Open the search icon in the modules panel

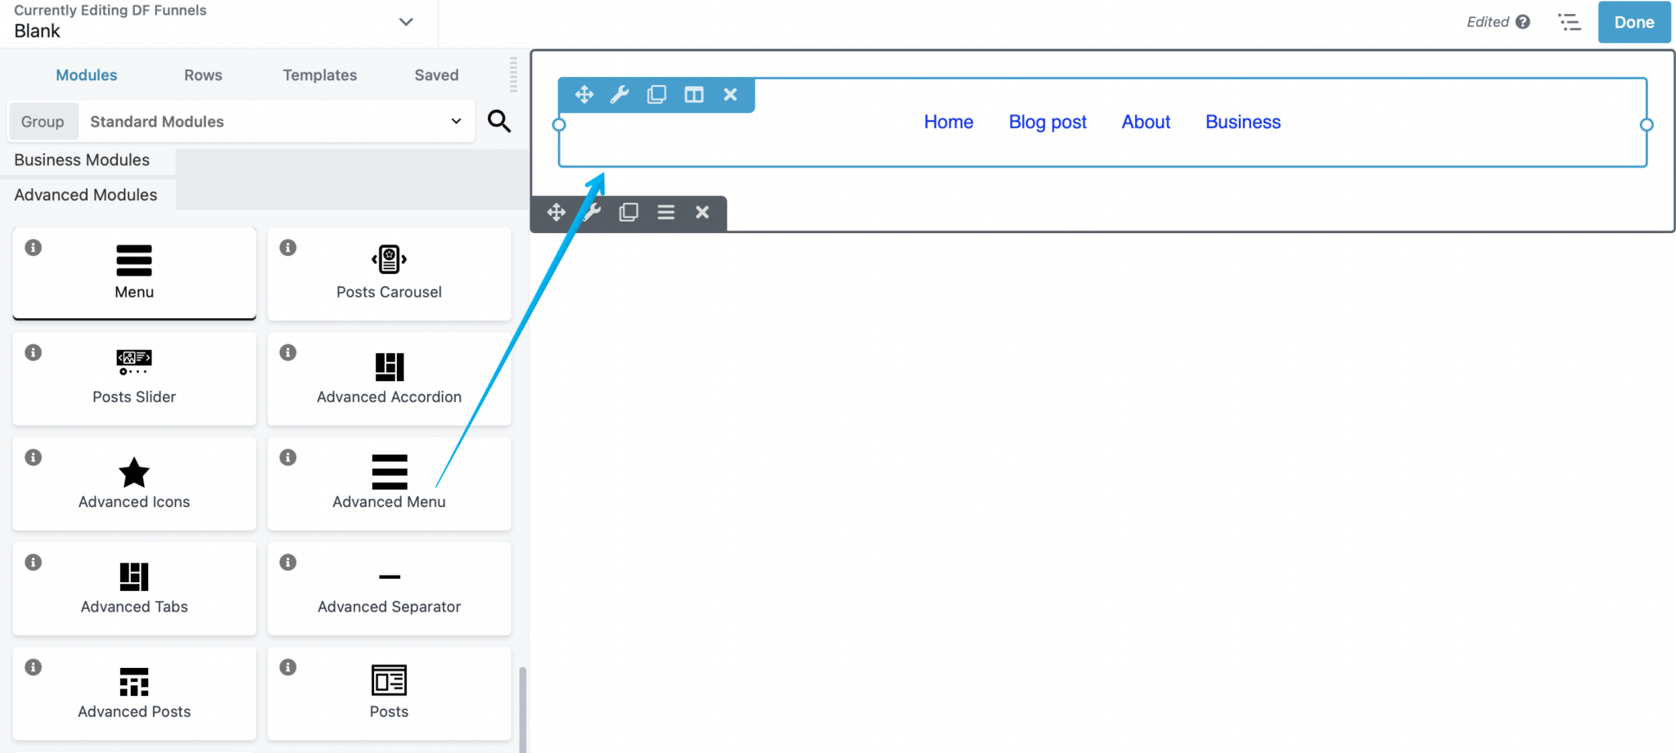pyautogui.click(x=500, y=121)
